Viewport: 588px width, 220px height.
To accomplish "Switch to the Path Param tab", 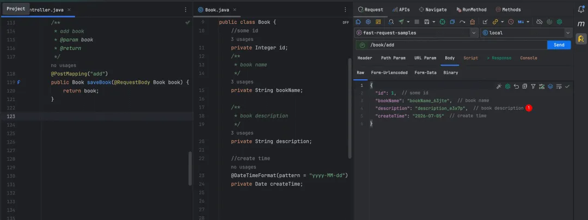I will tap(393, 58).
